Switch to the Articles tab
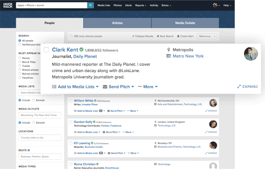 click(117, 23)
